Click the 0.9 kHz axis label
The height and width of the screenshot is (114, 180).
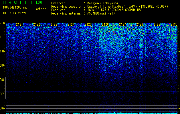[2, 66]
